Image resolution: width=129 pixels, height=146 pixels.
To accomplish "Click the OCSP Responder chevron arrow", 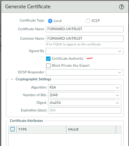I will [x=119, y=72].
